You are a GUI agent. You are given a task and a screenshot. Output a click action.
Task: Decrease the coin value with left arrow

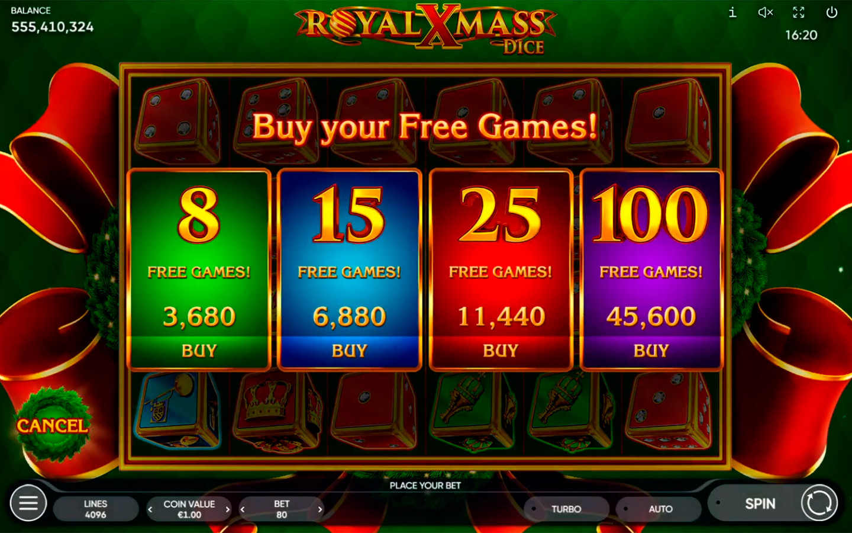(x=150, y=509)
